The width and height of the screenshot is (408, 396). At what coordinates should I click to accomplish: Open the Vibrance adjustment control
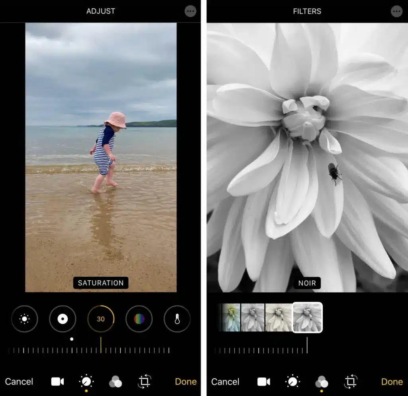(x=139, y=319)
